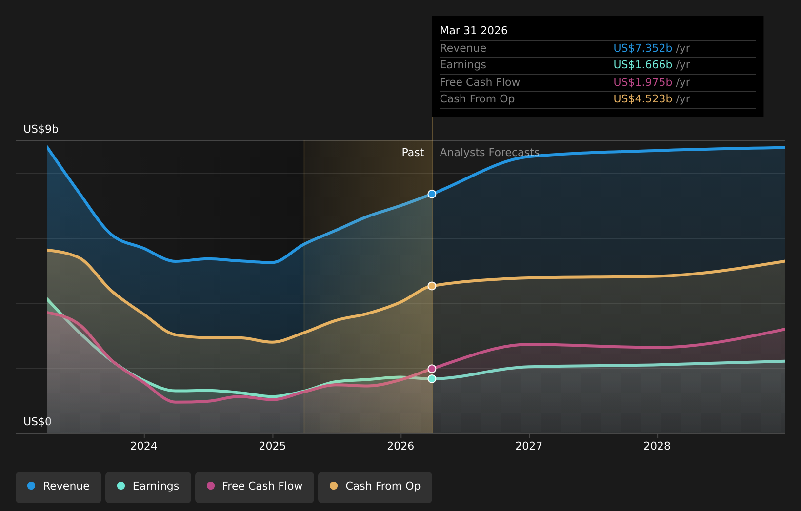The image size is (801, 511).
Task: Click the 2026 axis label
Action: pyautogui.click(x=400, y=446)
